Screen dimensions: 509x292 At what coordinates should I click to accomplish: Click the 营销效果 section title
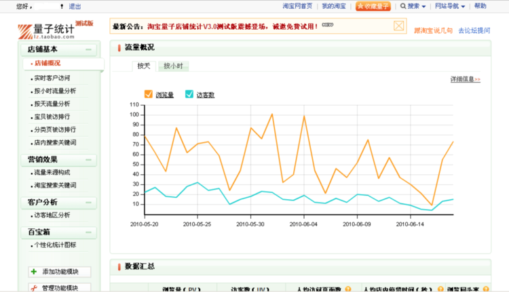(43, 159)
